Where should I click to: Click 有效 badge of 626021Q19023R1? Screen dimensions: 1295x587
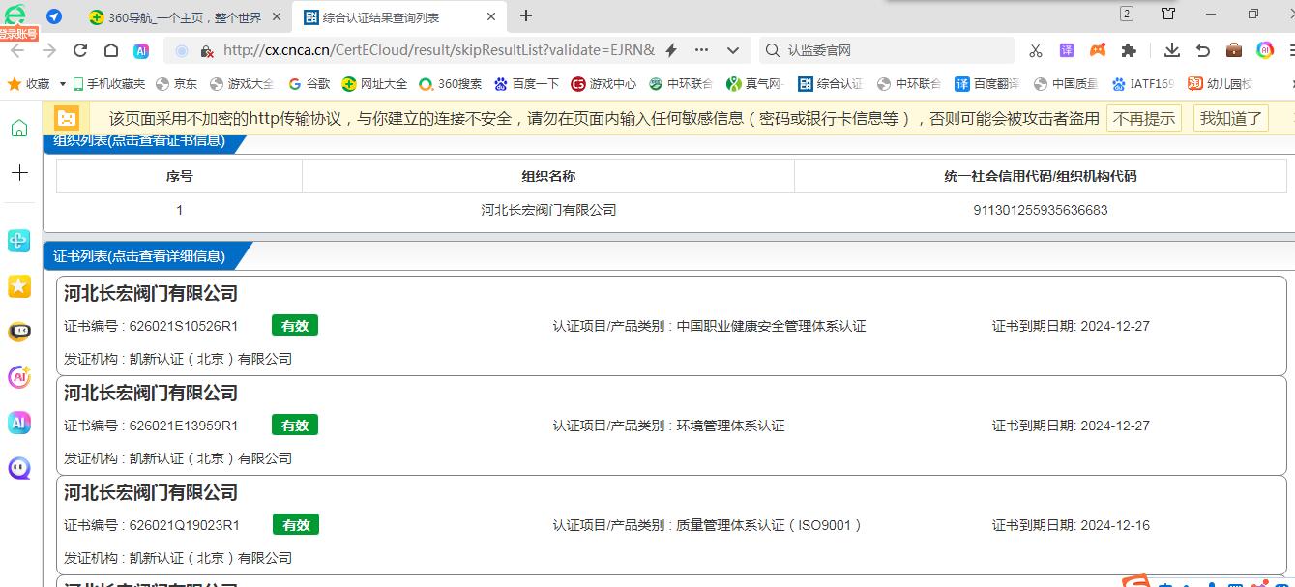click(296, 525)
